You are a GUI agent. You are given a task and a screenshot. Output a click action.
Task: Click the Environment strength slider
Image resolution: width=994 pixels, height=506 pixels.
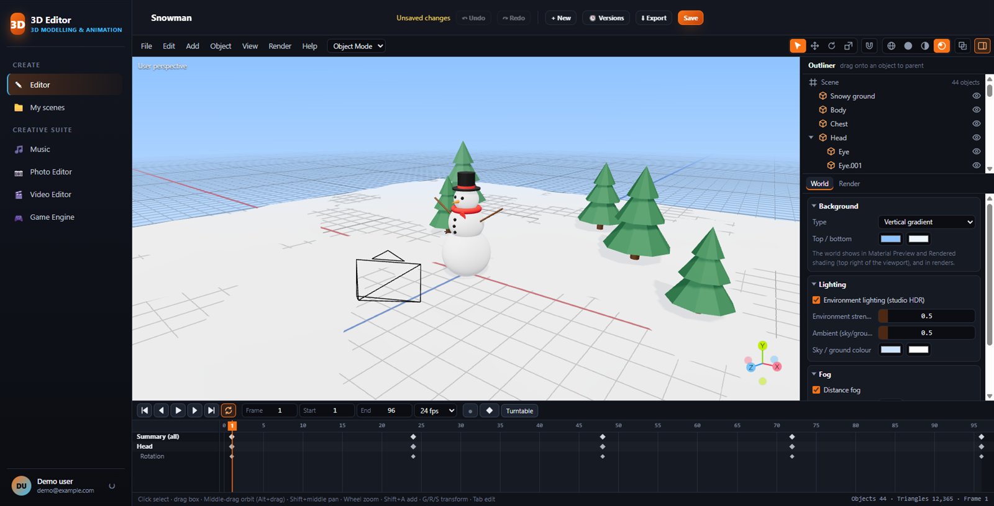(x=926, y=316)
